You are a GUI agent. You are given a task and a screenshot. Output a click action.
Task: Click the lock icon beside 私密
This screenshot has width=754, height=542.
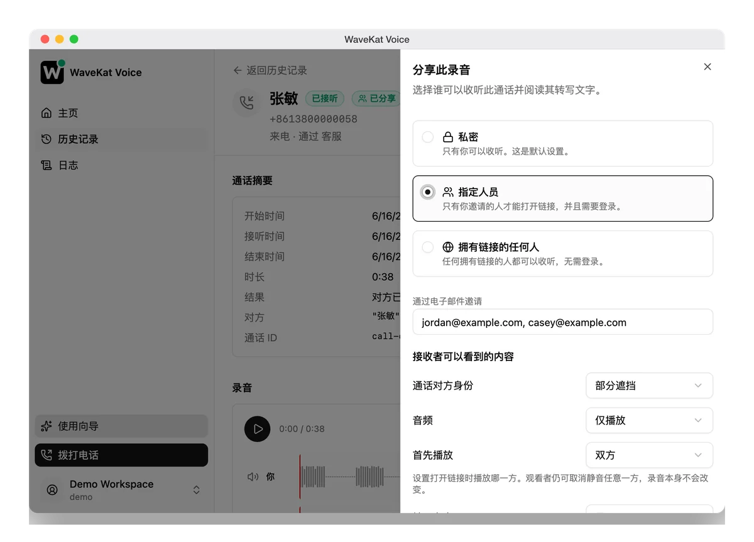point(448,137)
